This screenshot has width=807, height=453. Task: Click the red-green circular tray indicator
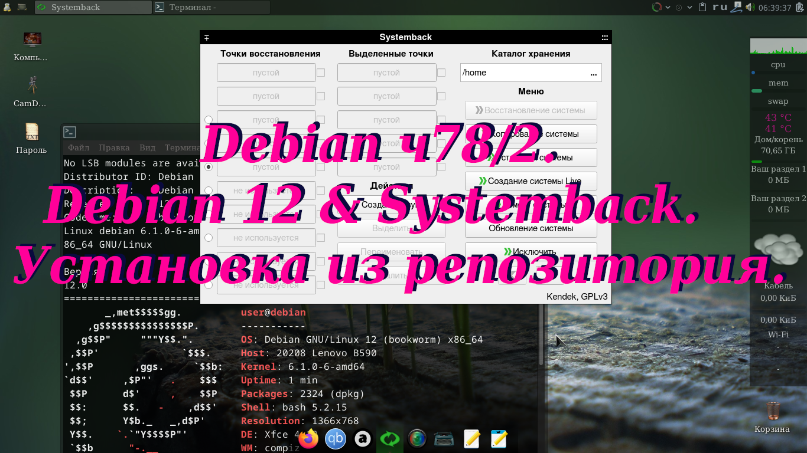pos(656,7)
